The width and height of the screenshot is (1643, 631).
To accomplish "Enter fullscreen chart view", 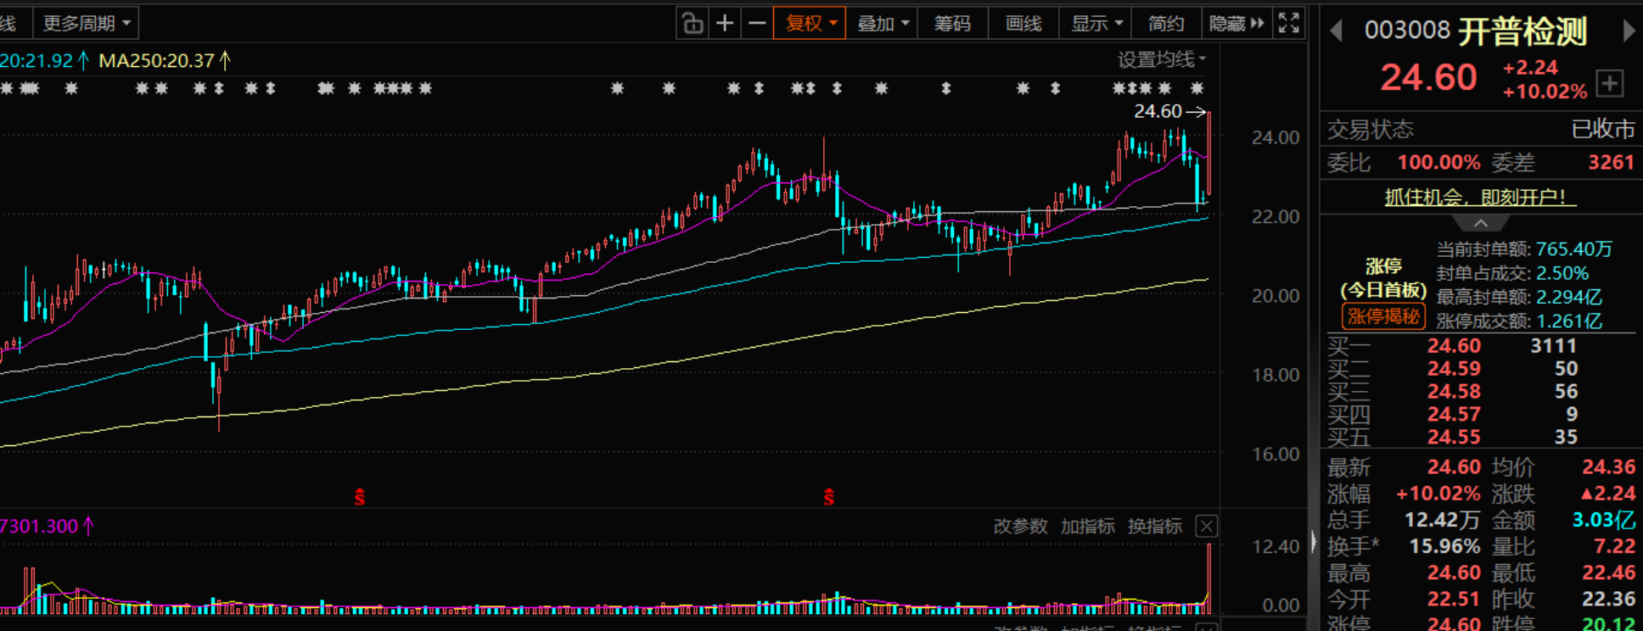I will pos(1288,23).
